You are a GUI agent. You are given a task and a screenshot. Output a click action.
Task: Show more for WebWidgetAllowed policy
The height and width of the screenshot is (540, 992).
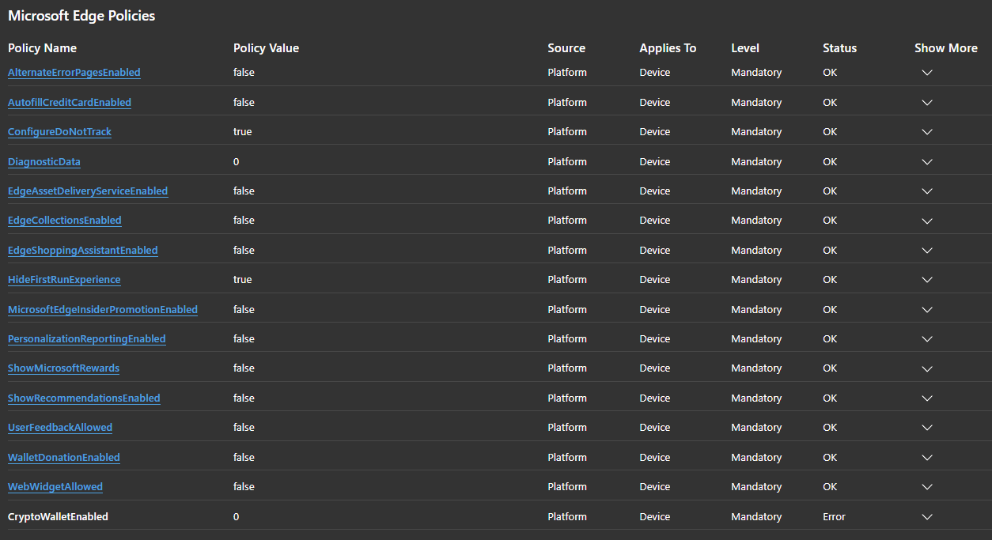tap(927, 487)
